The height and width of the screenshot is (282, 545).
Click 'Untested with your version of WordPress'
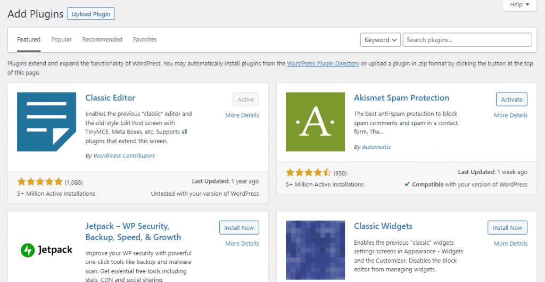205,194
